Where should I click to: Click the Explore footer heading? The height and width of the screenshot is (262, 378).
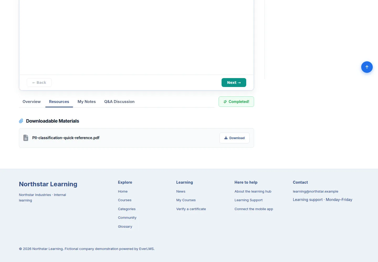click(125, 182)
